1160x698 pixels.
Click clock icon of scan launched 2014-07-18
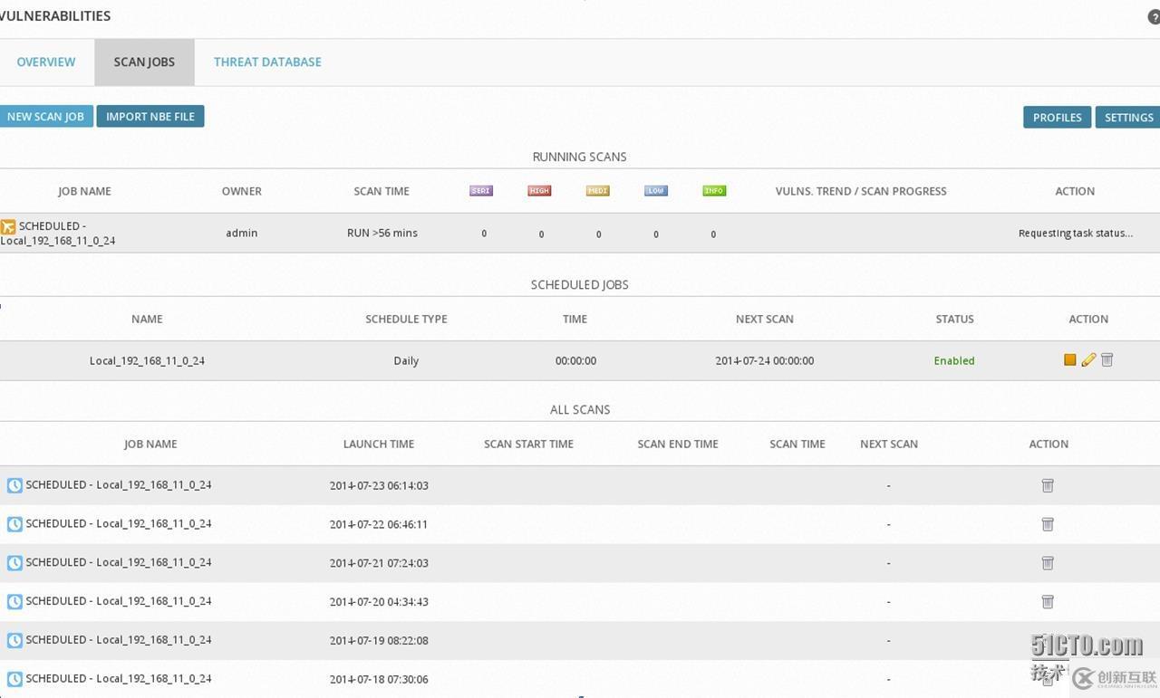point(14,679)
